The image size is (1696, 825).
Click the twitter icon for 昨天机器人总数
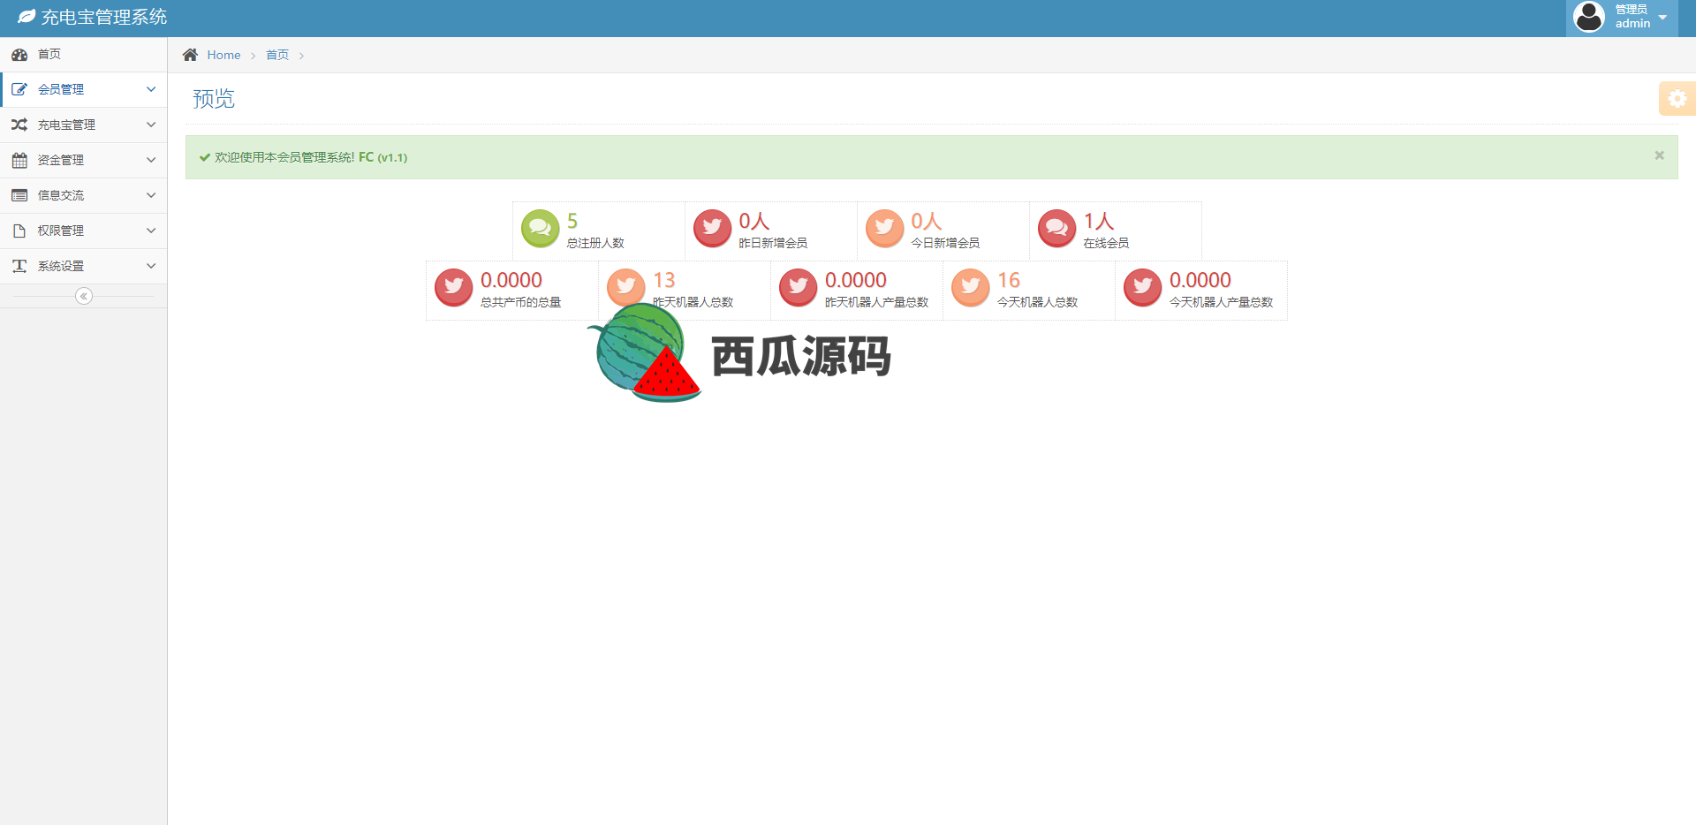coord(626,288)
